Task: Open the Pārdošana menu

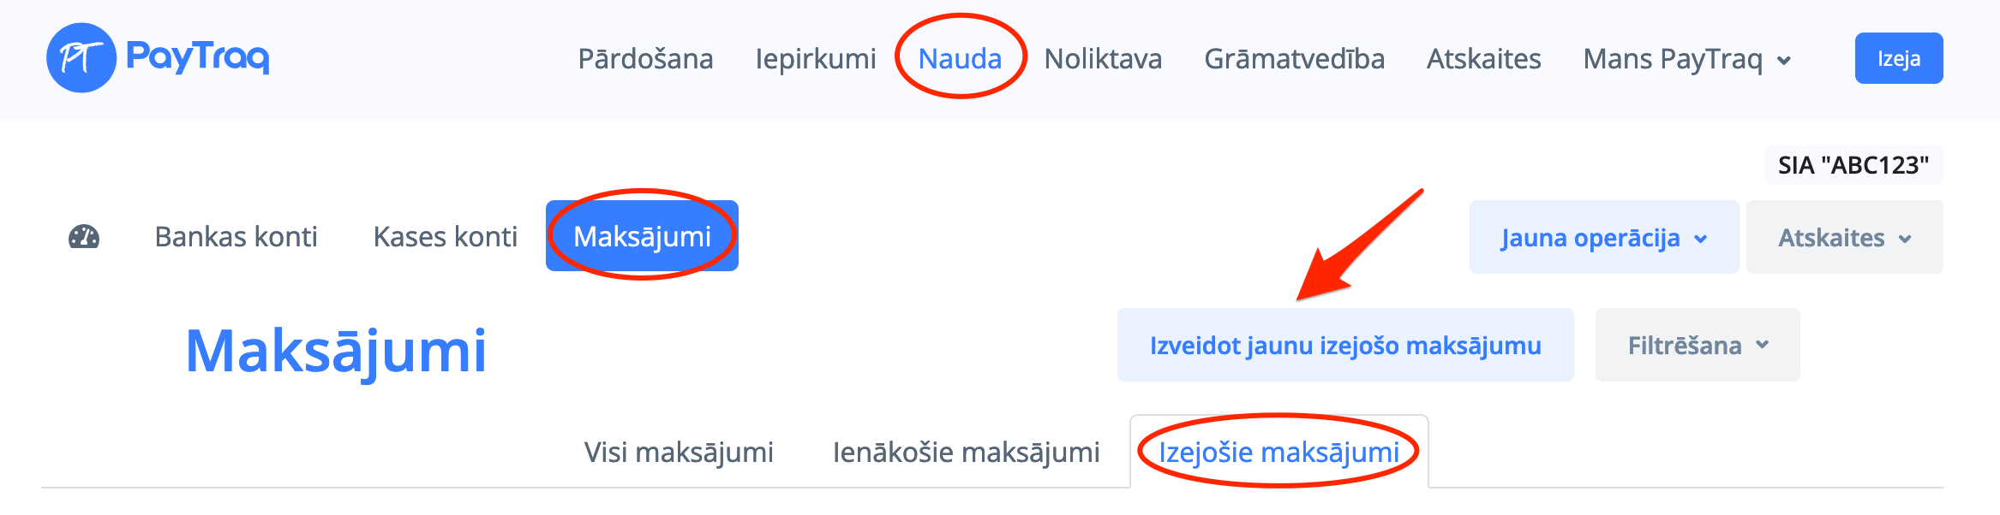Action: click(645, 59)
